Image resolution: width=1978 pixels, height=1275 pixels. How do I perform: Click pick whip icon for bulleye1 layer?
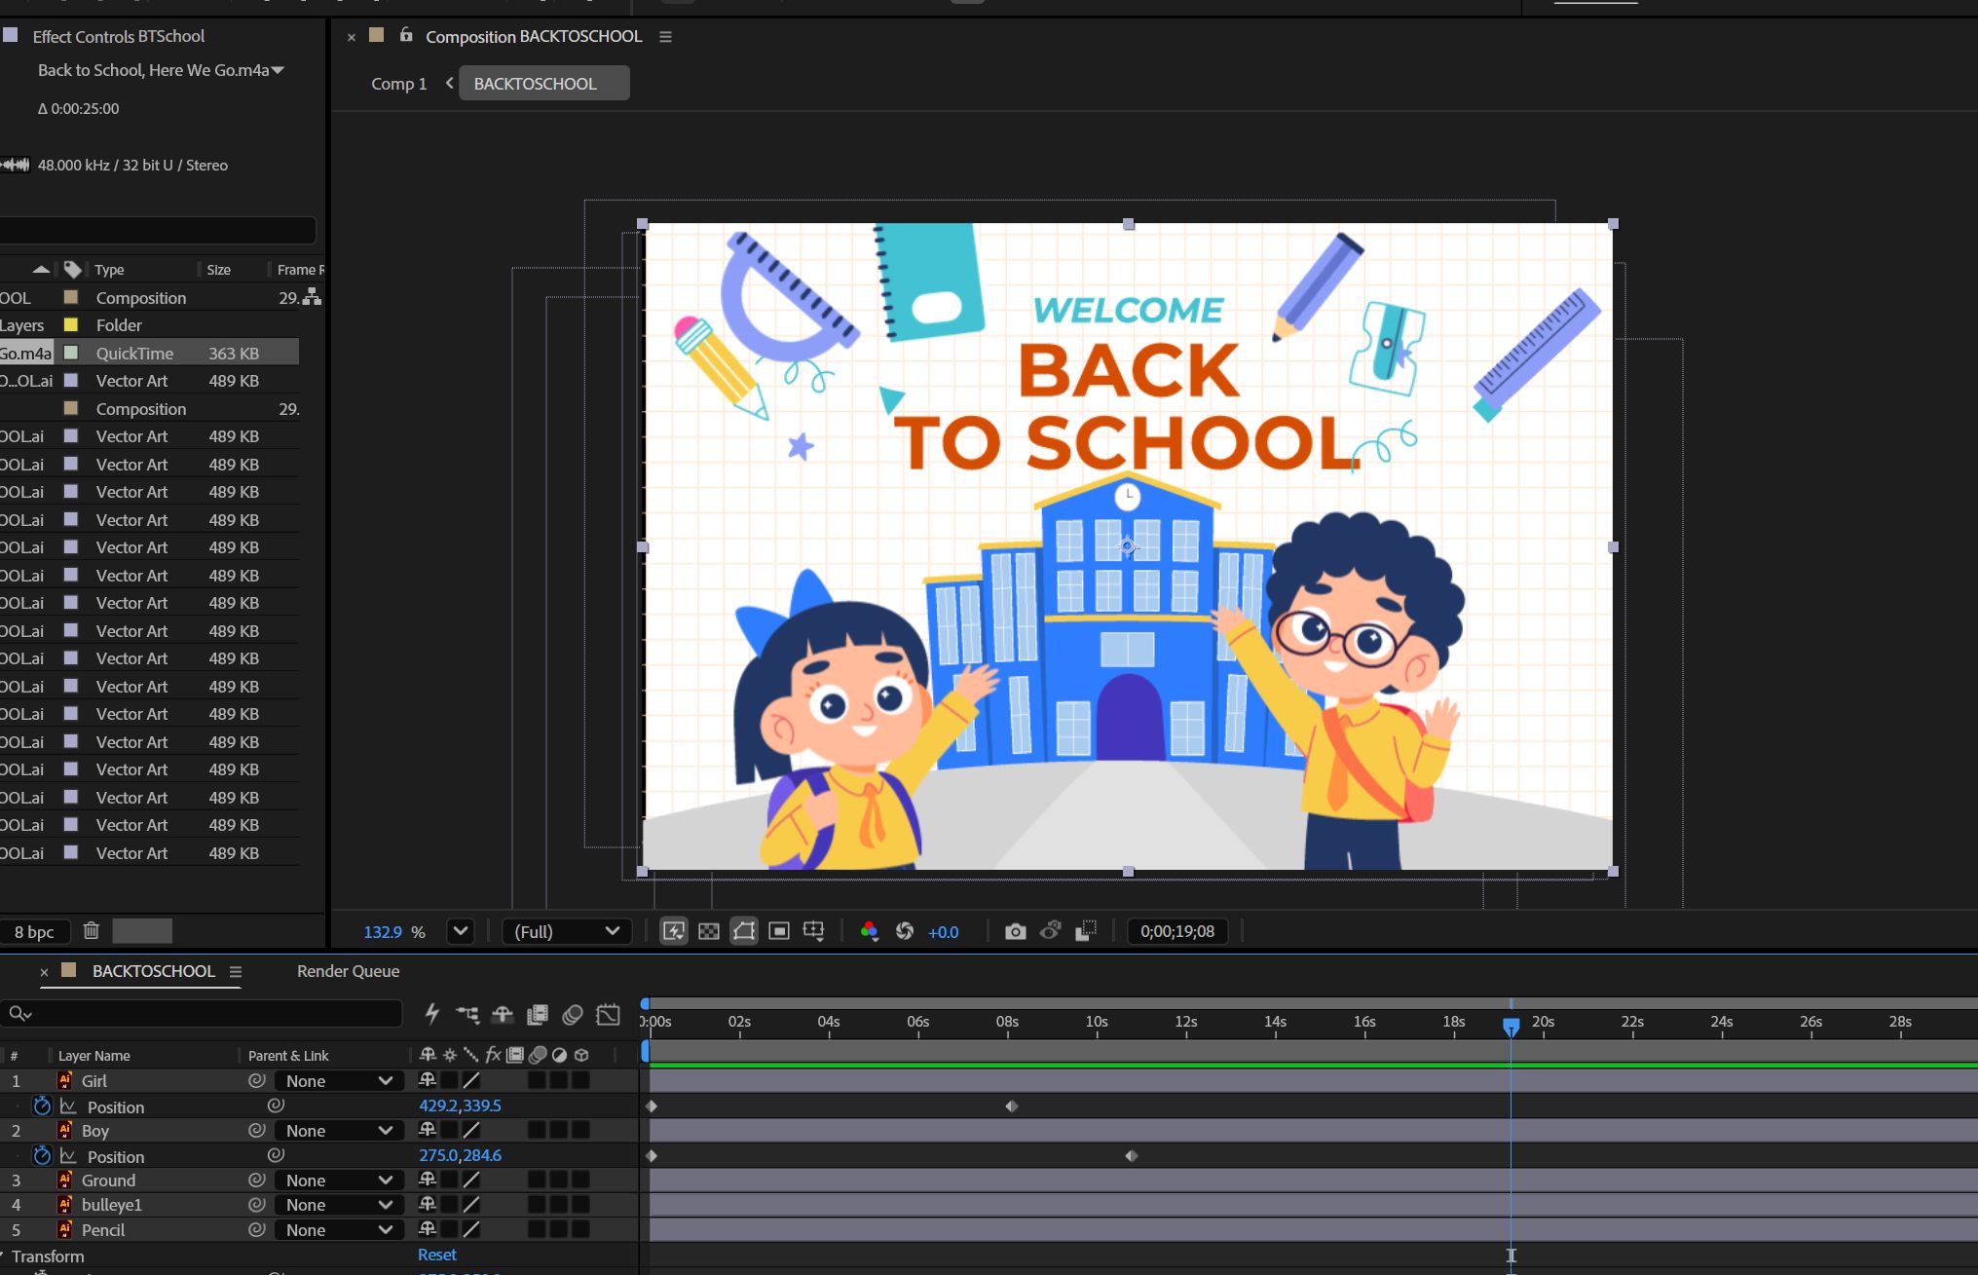(x=257, y=1205)
